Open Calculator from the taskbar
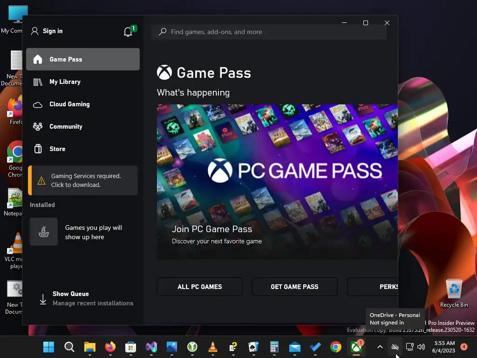The image size is (477, 358). pos(274,347)
